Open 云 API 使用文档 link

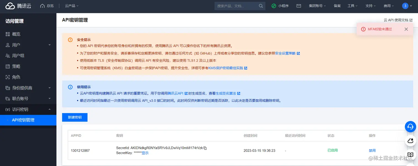coord(398,20)
